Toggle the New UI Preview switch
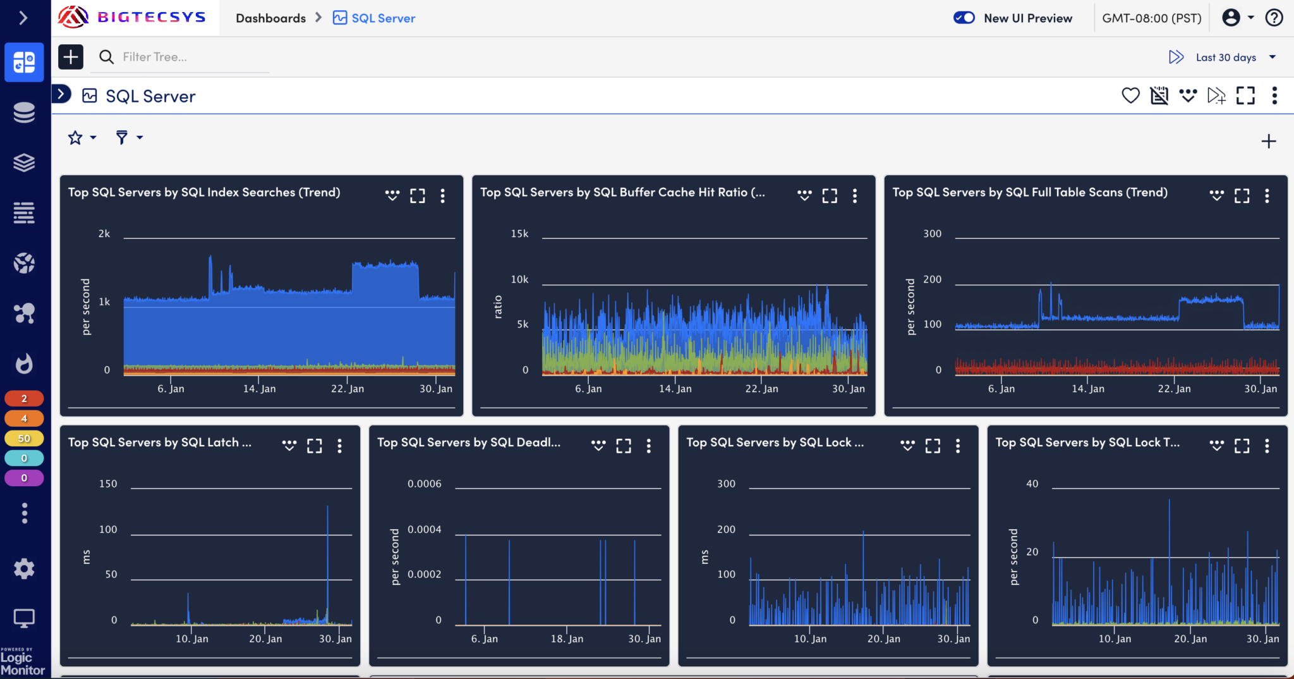This screenshot has height=679, width=1294. click(964, 18)
